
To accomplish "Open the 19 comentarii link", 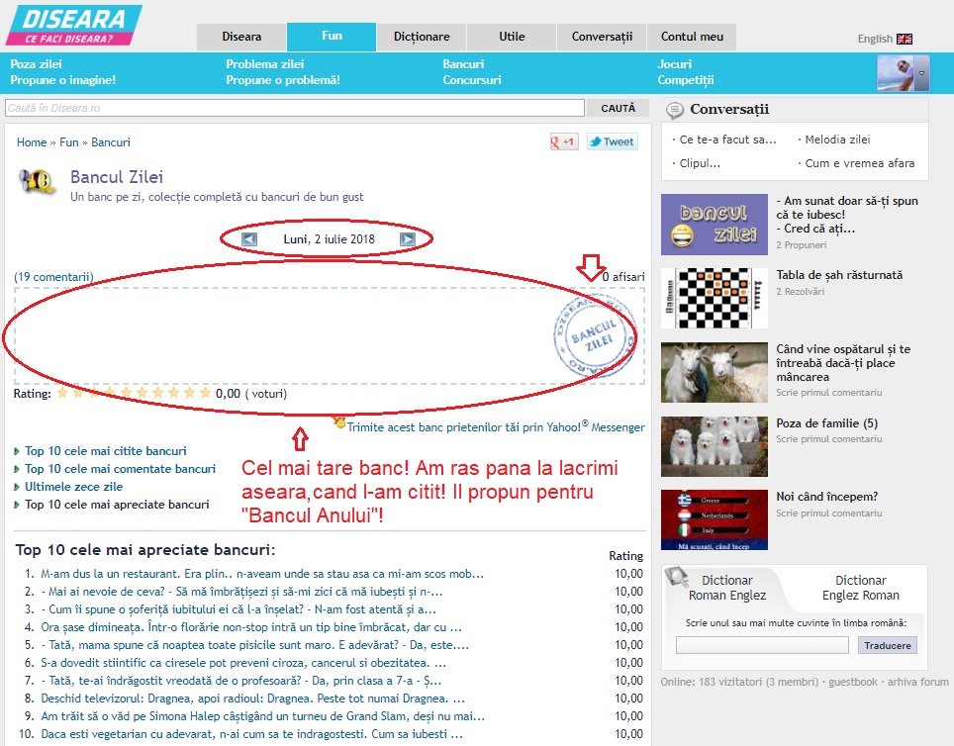I will click(x=53, y=277).
